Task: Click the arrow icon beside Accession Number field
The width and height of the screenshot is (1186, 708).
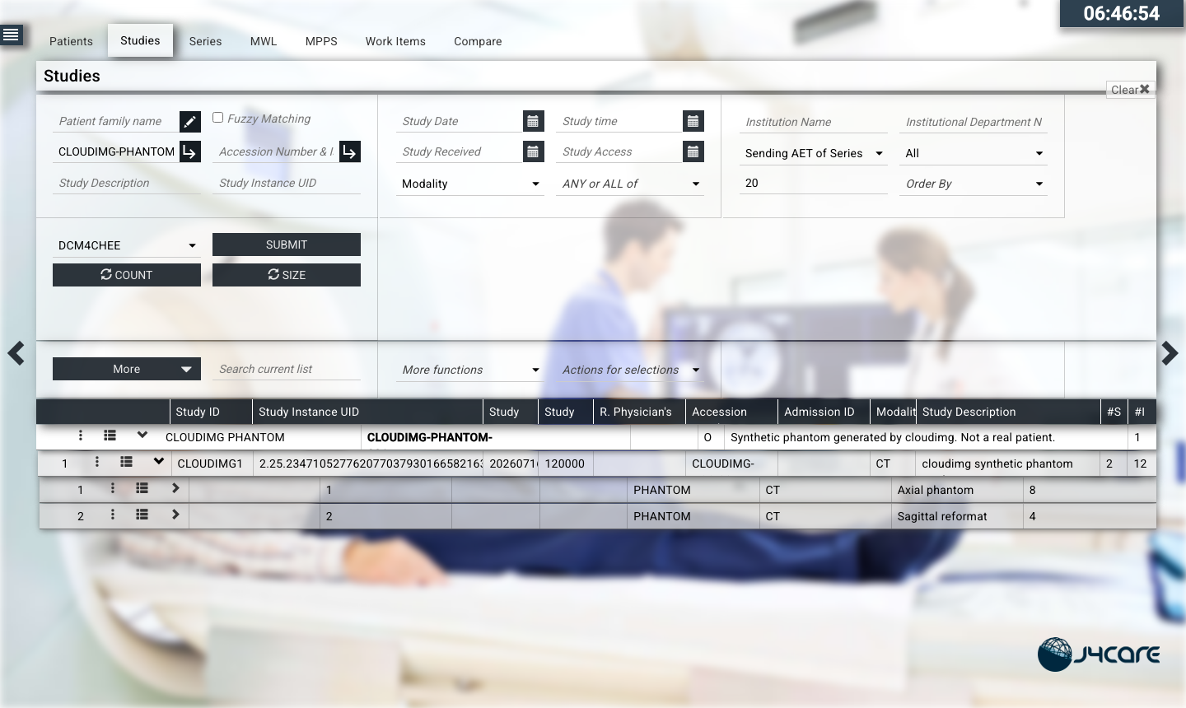Action: (x=350, y=151)
